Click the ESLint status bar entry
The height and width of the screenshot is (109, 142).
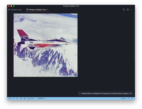(x=123, y=99)
